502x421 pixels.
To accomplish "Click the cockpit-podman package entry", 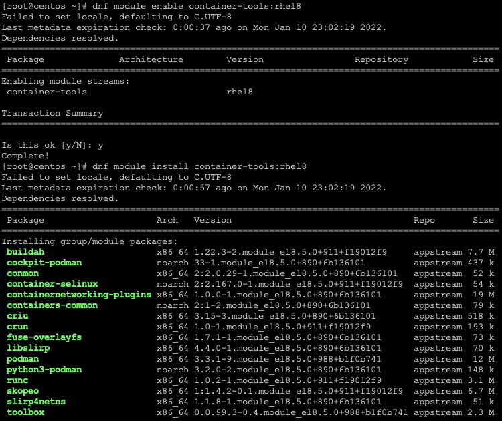I will (44, 263).
